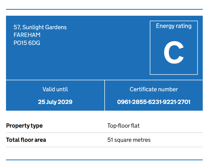This screenshot has height=166, width=209.
Task: Click the Valid until label
Action: click(55, 89)
